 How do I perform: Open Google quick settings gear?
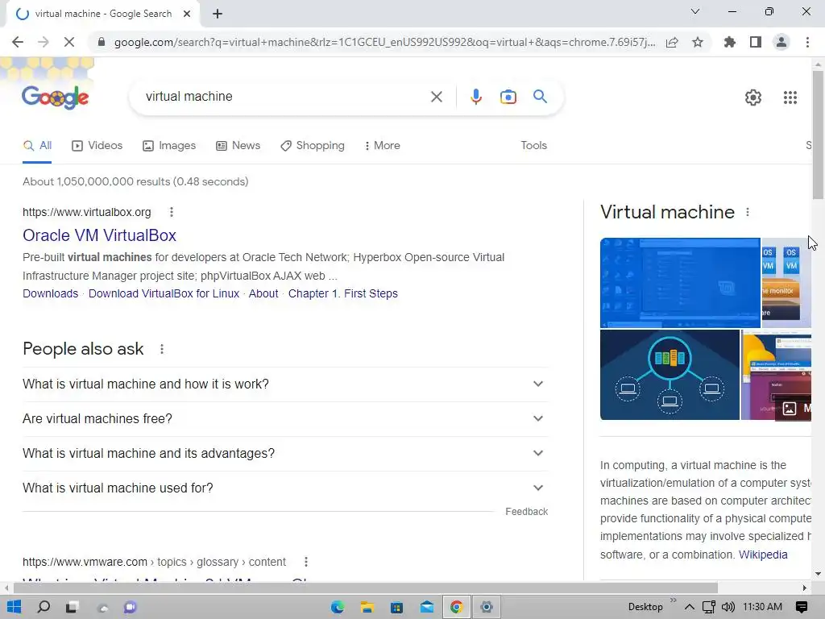pos(753,98)
